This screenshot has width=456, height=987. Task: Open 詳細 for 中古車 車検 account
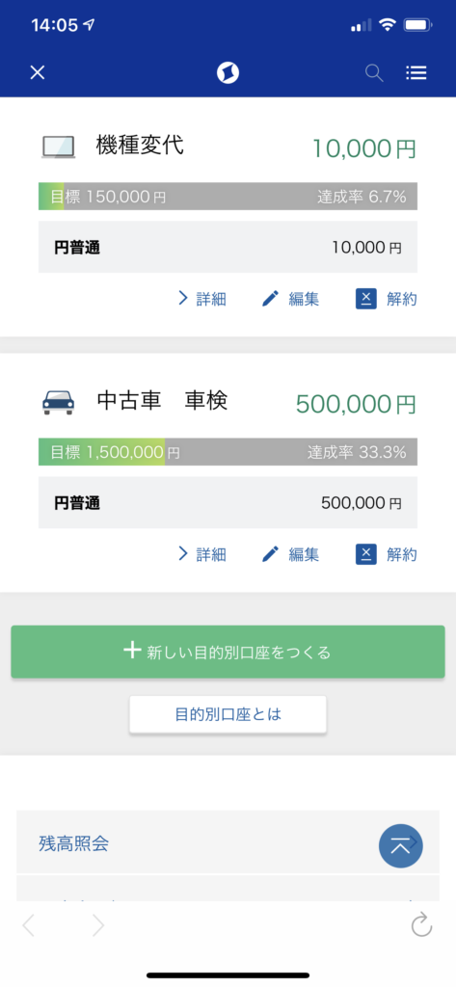tap(202, 554)
